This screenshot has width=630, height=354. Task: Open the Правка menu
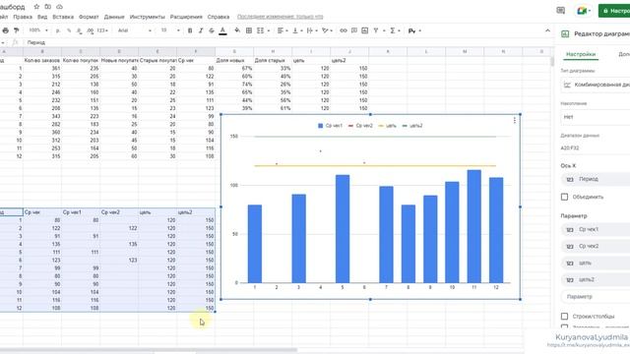[23, 17]
